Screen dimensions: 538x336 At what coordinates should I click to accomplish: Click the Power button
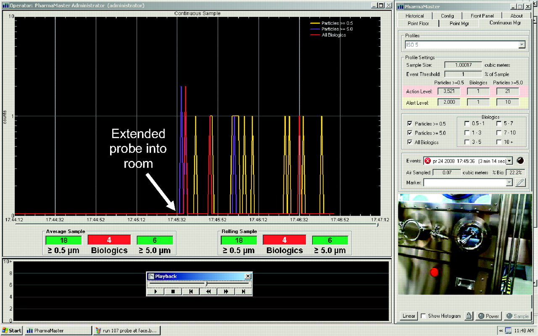point(488,316)
